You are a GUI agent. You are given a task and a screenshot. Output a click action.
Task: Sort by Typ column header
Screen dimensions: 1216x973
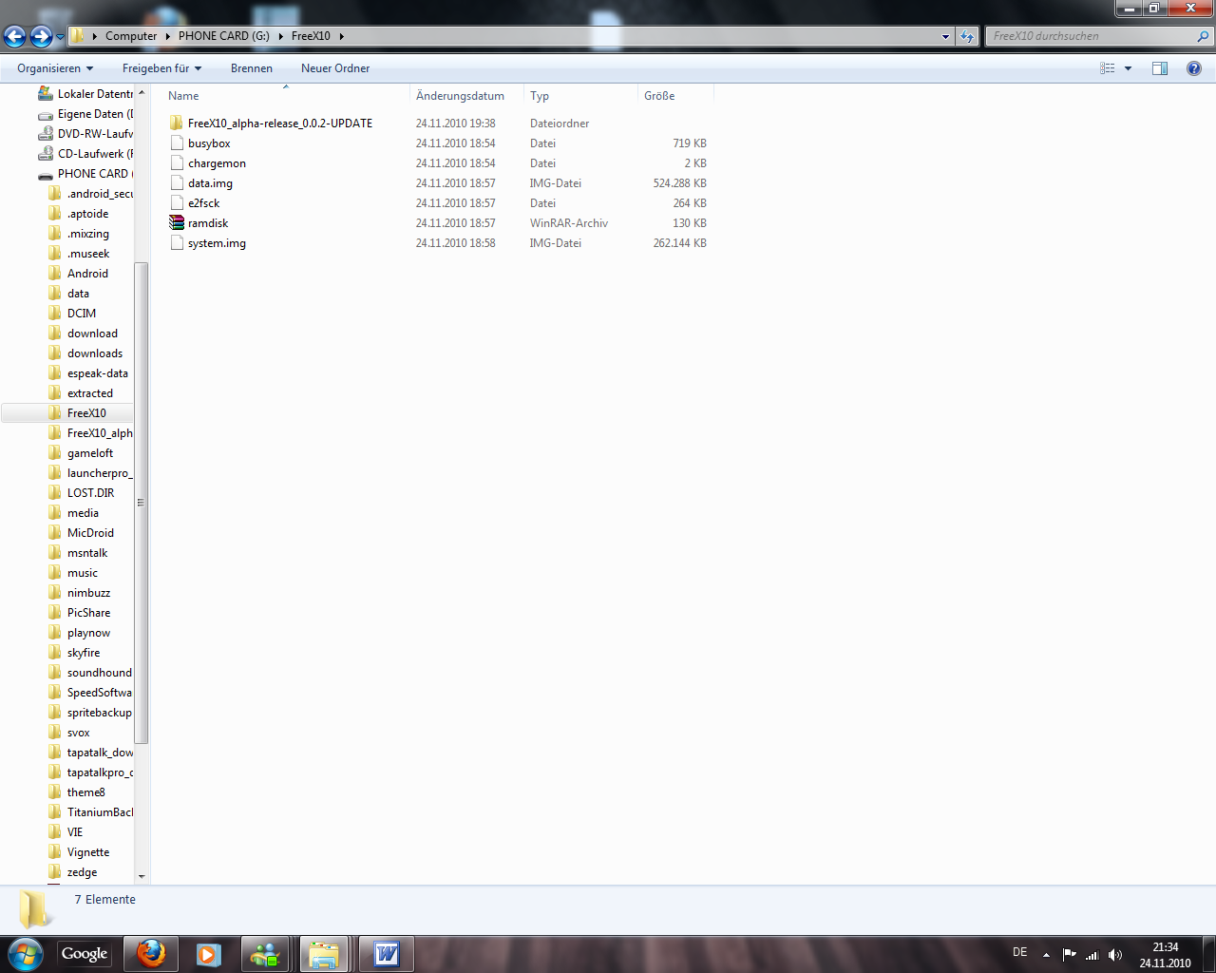click(x=580, y=96)
